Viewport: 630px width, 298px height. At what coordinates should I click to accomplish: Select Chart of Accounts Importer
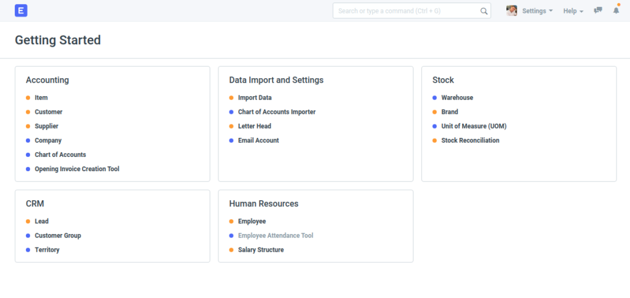(x=276, y=112)
